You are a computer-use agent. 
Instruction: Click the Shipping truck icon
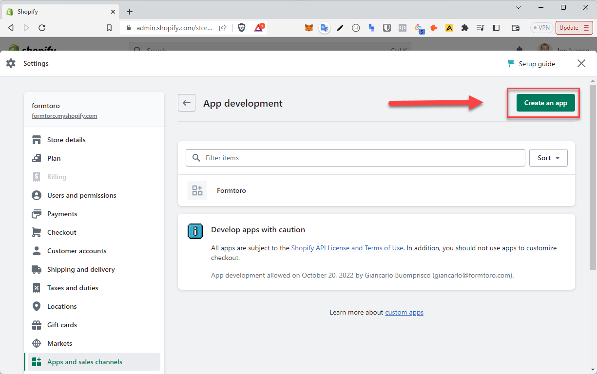point(37,269)
